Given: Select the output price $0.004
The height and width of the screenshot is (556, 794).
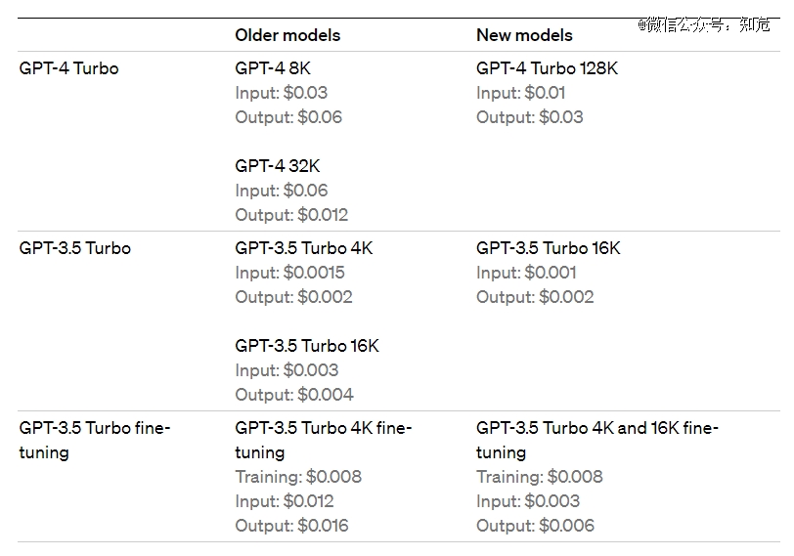Looking at the screenshot, I should pos(326,395).
